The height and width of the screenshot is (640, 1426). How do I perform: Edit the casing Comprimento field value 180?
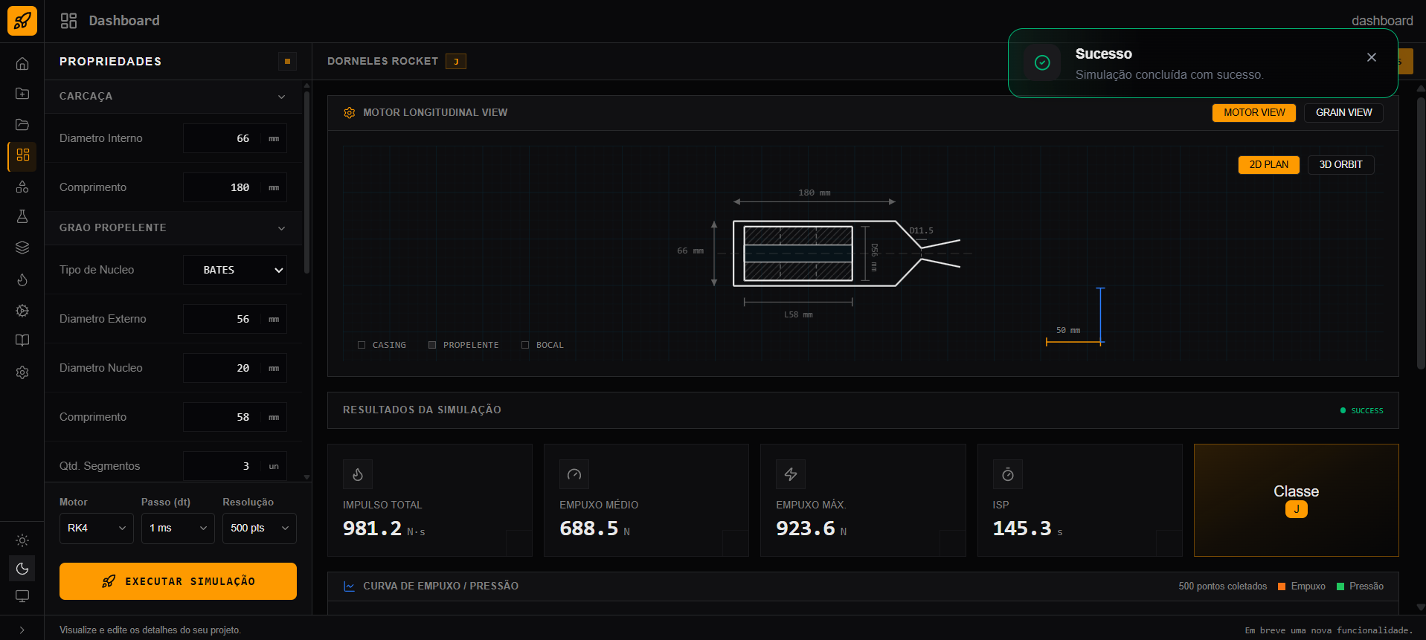click(234, 187)
